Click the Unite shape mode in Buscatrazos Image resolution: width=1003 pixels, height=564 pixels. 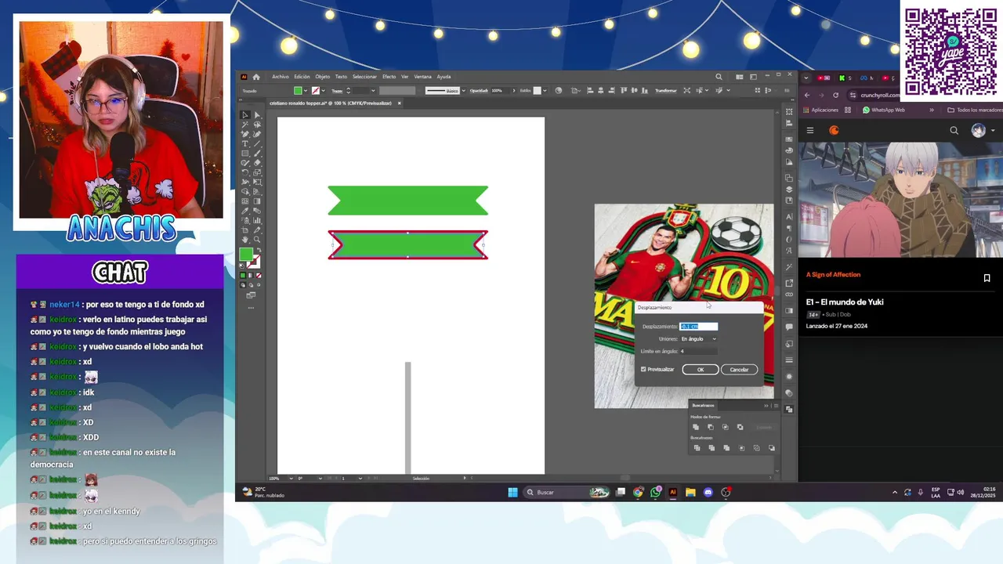(x=696, y=427)
